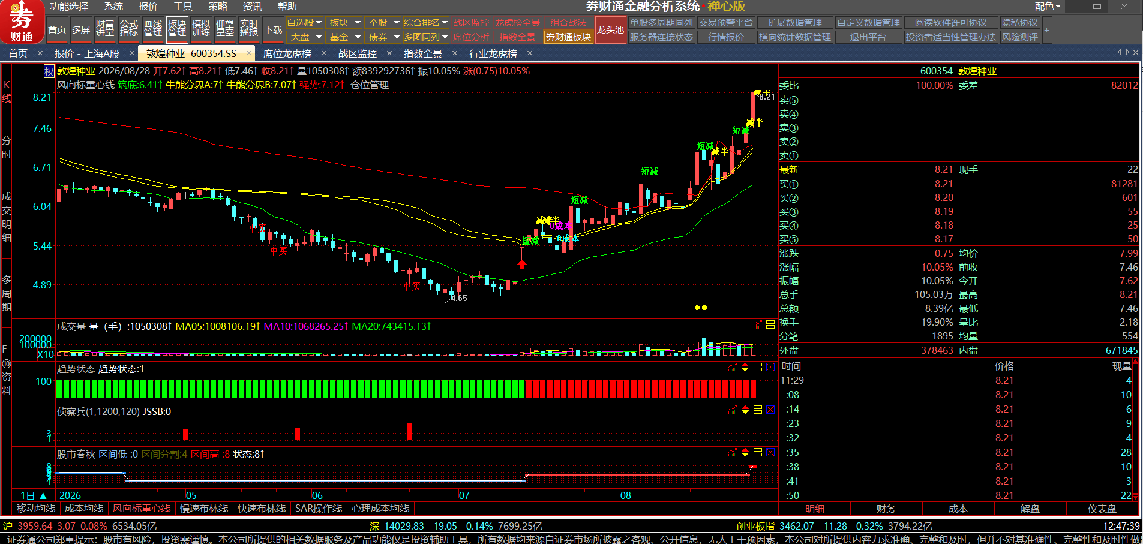Image resolution: width=1143 pixels, height=544 pixels.
Task: Close the 股市春秋 indicator panel
Action: click(x=770, y=453)
